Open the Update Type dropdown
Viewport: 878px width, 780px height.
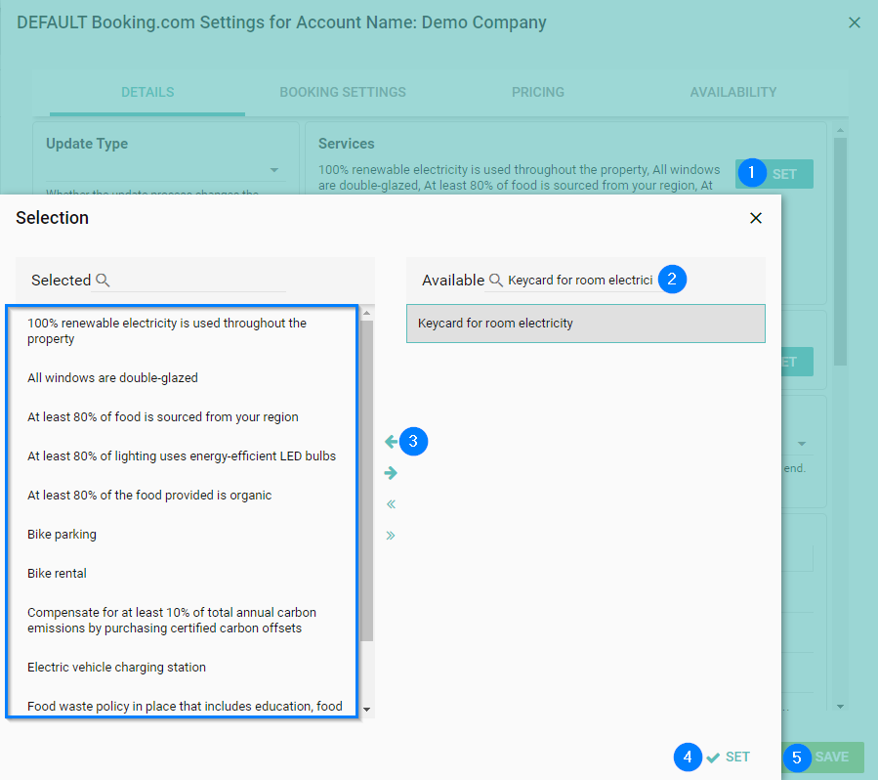click(273, 170)
